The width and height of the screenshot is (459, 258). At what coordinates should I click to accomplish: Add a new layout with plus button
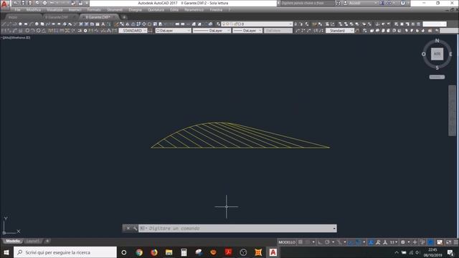point(47,241)
